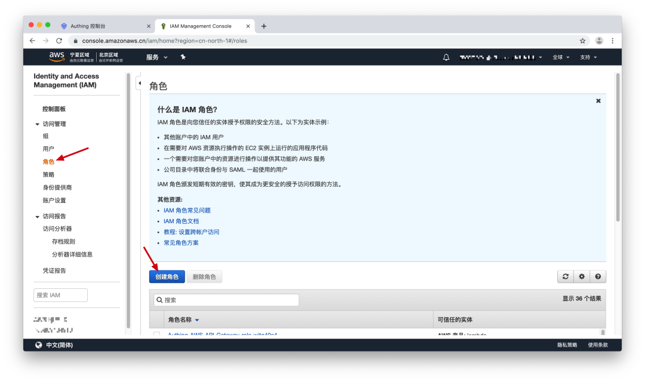Image resolution: width=645 pixels, height=382 pixels.
Task: Click the browser address bar URL
Action: point(165,41)
